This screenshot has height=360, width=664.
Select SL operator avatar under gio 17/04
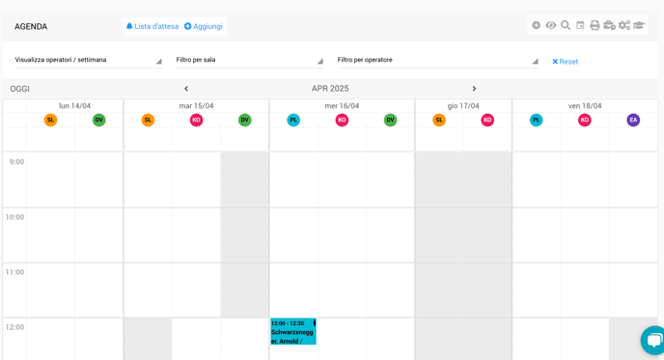pyautogui.click(x=439, y=120)
